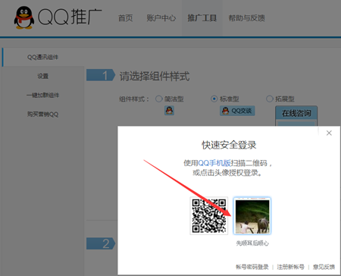Open 意见反馈 link

(x=324, y=267)
